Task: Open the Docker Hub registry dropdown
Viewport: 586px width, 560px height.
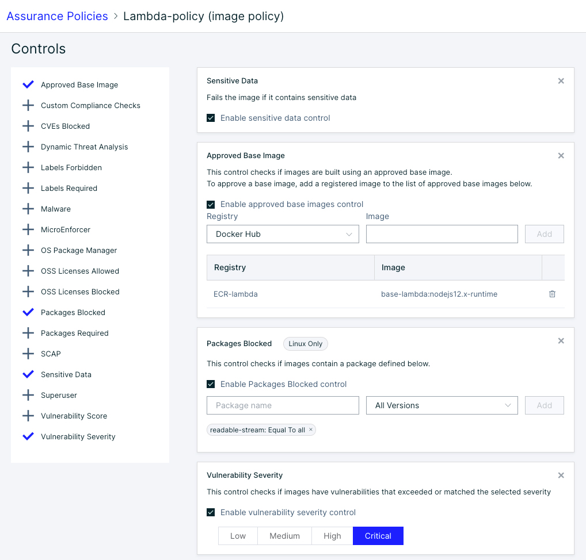Action: pos(283,234)
